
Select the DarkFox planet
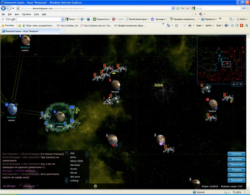[213, 104]
